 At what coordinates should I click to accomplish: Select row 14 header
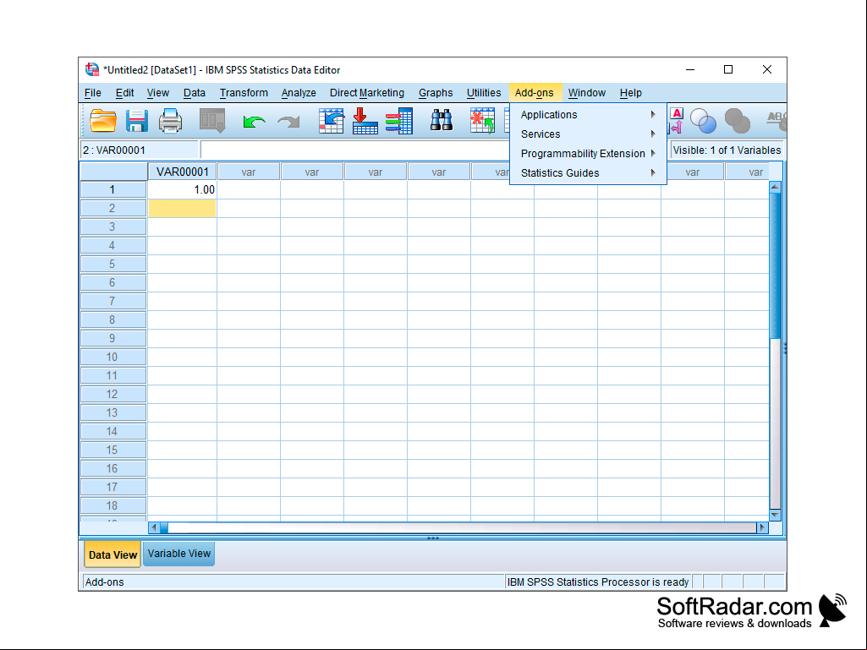pyautogui.click(x=113, y=431)
